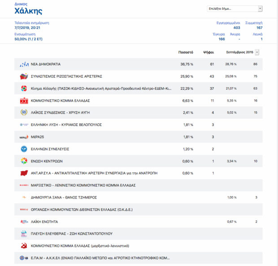Click the 25,90 % percentage value
The width and height of the screenshot is (278, 266).
click(187, 76)
